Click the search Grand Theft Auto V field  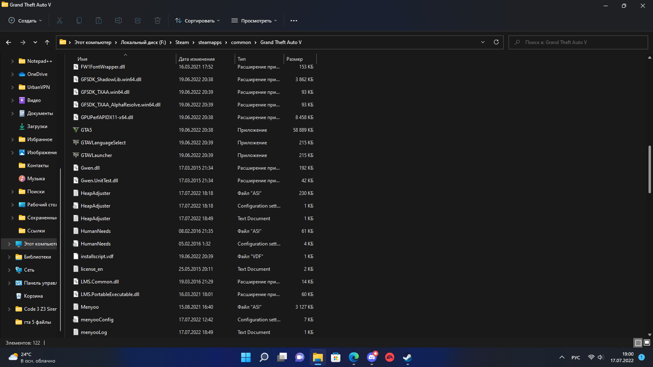pos(578,42)
